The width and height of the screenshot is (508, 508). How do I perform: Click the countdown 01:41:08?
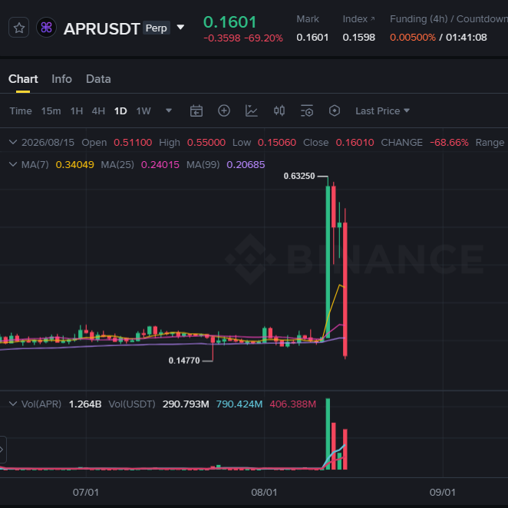467,38
